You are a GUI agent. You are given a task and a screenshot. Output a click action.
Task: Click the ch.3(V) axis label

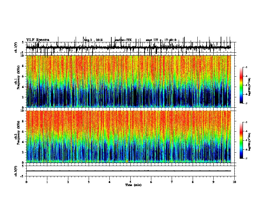(x=16, y=171)
